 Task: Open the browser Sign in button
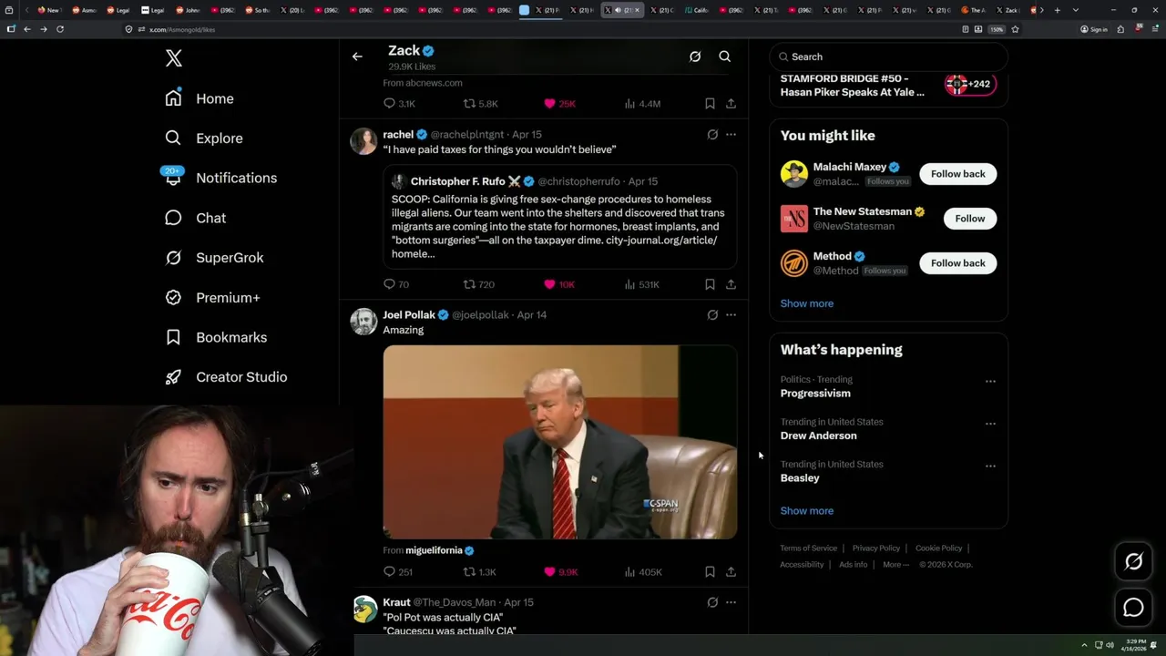(1094, 29)
